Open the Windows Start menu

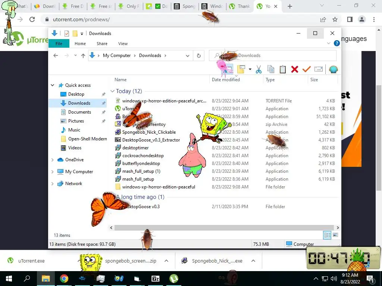point(9,279)
